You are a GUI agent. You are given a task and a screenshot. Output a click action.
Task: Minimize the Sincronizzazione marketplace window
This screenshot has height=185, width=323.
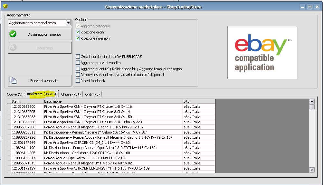[302, 7]
